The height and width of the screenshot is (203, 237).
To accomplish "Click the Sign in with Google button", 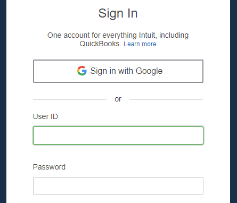I will point(118,71).
